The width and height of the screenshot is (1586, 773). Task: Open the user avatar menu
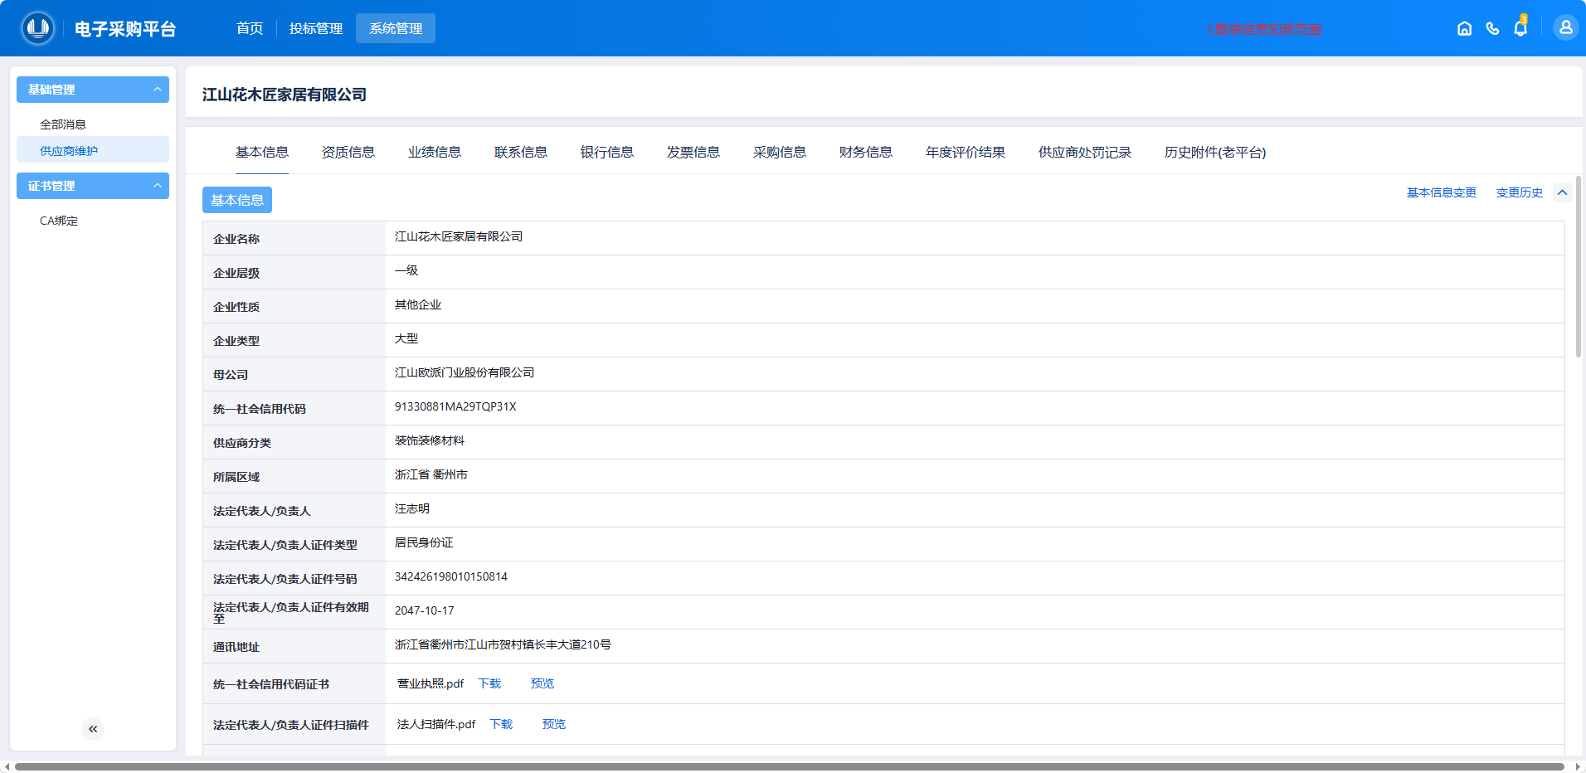coord(1564,27)
